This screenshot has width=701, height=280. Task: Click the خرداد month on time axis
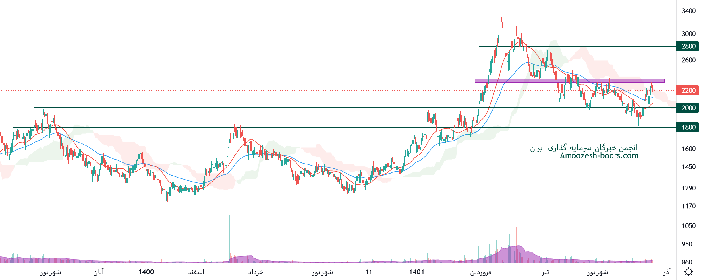[x=256, y=272]
